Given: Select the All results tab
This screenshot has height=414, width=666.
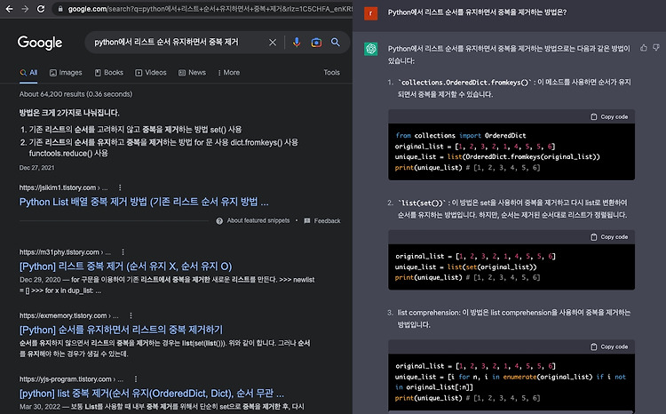Looking at the screenshot, I should click(x=29, y=73).
